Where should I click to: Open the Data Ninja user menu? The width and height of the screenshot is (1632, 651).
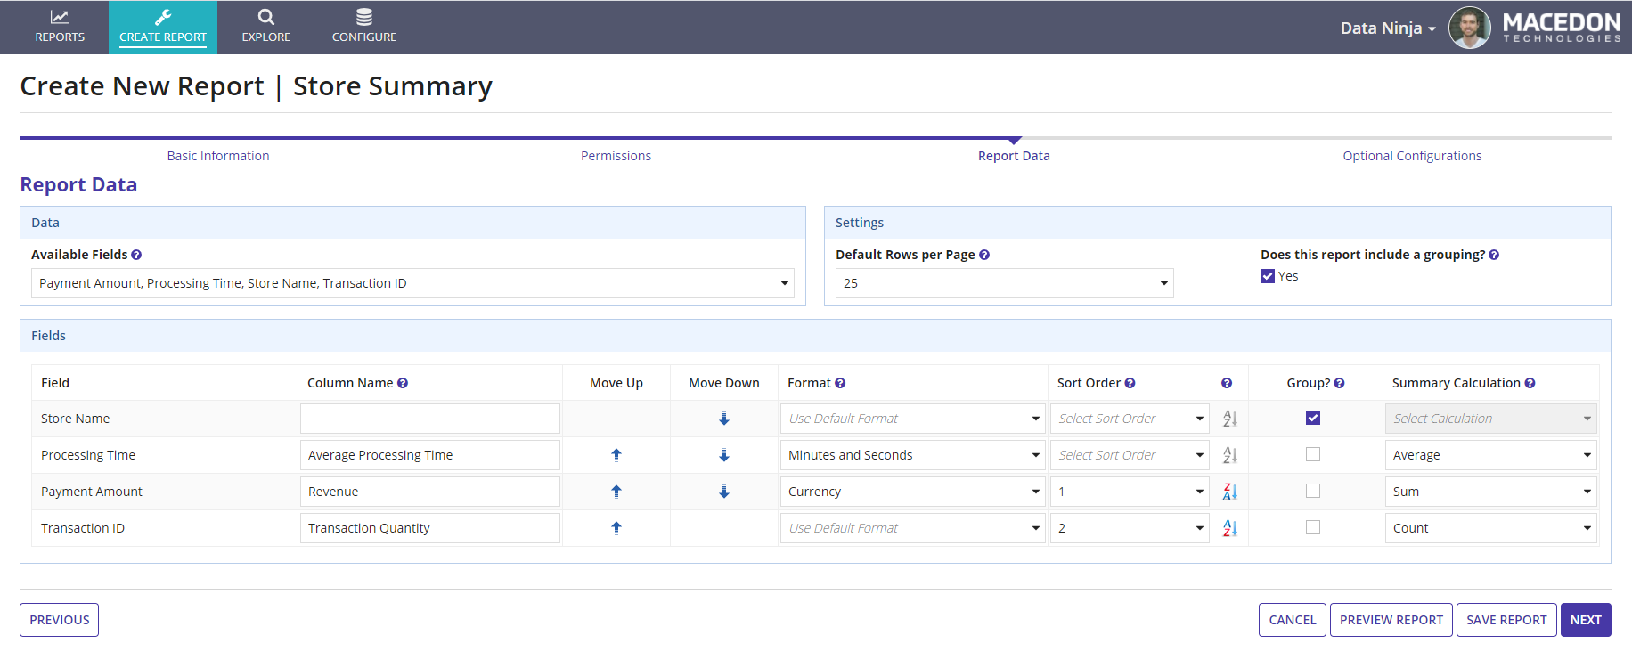[1387, 28]
